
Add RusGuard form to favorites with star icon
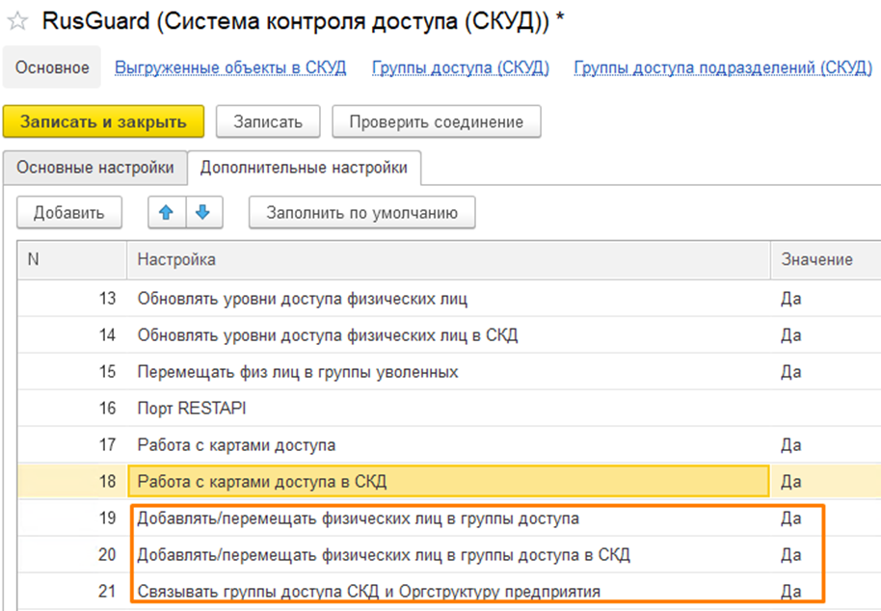pyautogui.click(x=17, y=23)
